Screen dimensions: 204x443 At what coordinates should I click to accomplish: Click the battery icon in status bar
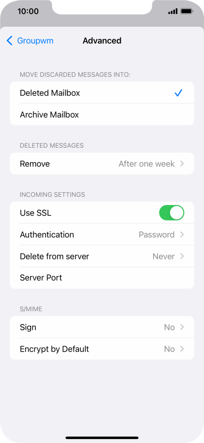pos(187,12)
